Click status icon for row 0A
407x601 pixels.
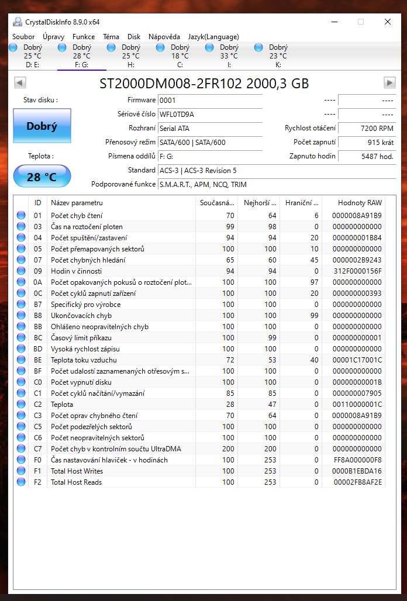point(21,282)
